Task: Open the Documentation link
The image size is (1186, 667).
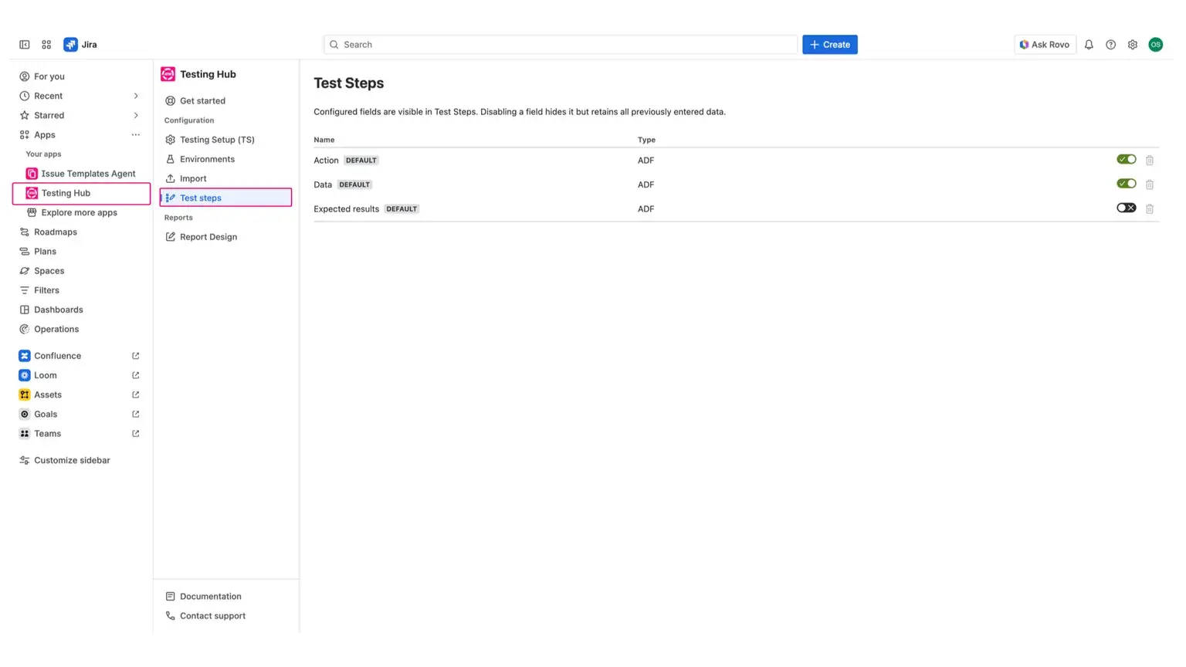Action: 210,596
